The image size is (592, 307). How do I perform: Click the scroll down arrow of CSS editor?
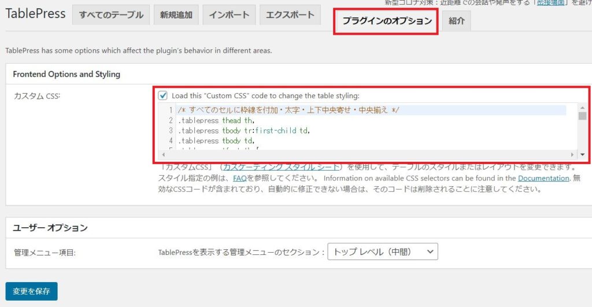click(582, 154)
